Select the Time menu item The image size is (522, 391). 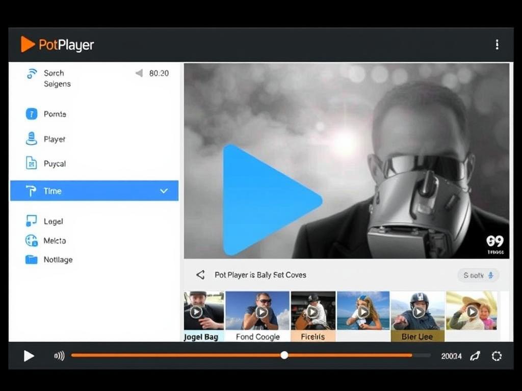click(x=94, y=191)
